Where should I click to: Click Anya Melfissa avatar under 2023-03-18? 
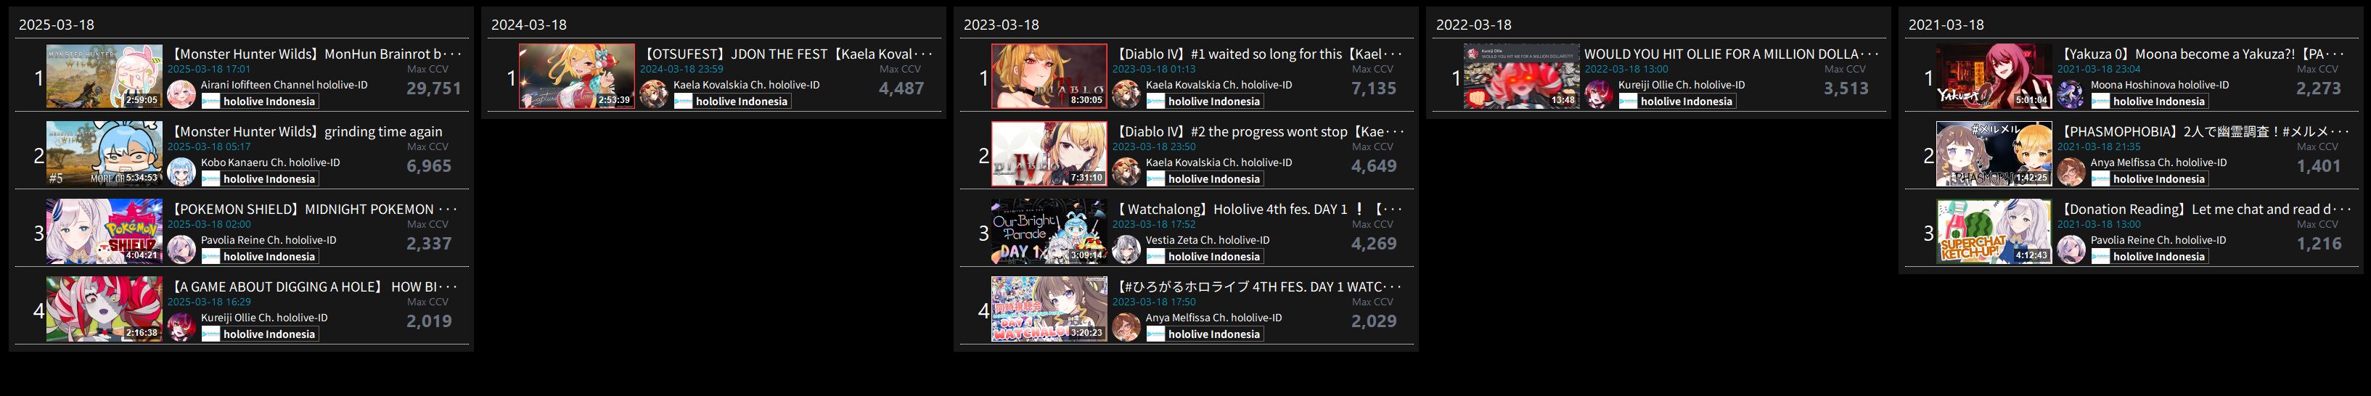pos(1126,326)
